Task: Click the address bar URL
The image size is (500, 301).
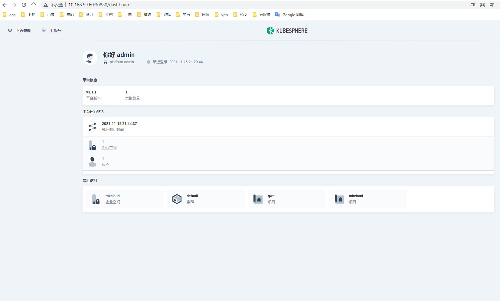Action: (x=100, y=5)
